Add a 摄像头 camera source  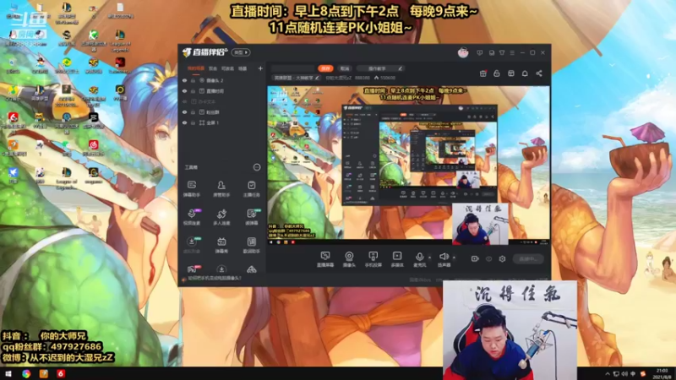[349, 259]
